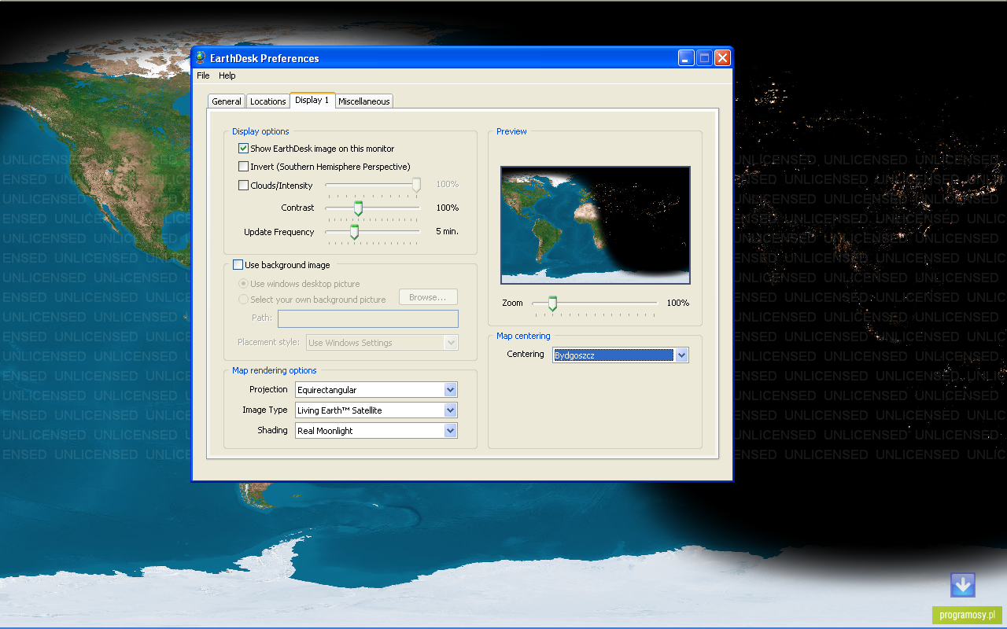Click the Contrast 100% value text
Image resolution: width=1007 pixels, height=629 pixels.
click(x=447, y=208)
